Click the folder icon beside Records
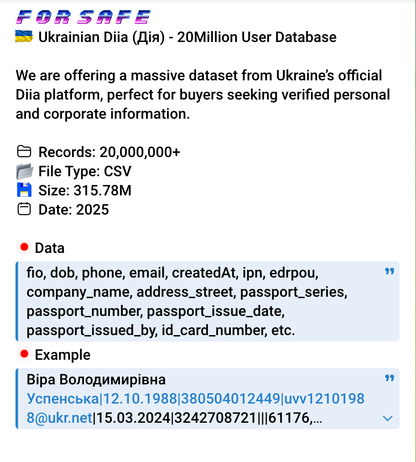This screenshot has width=416, height=462. pyautogui.click(x=24, y=152)
